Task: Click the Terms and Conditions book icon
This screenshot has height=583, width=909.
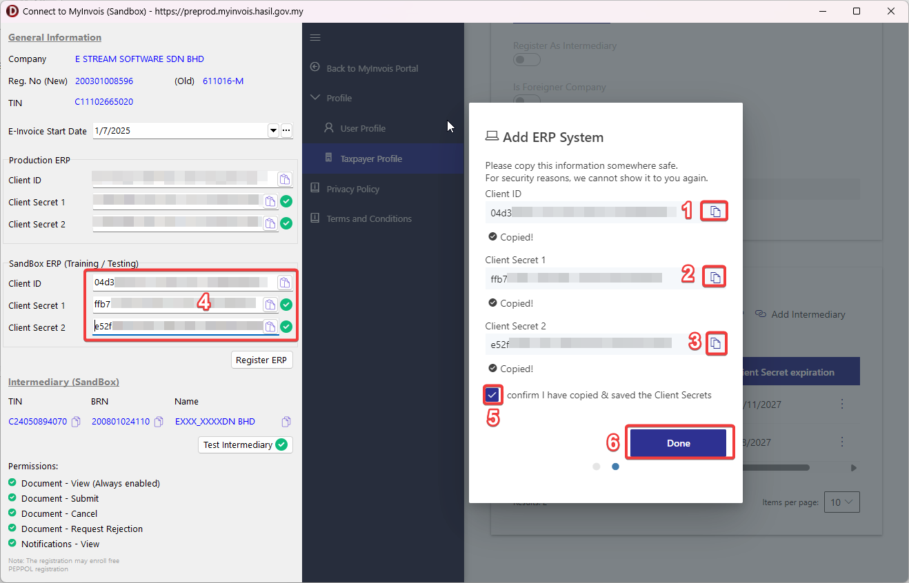Action: [315, 218]
